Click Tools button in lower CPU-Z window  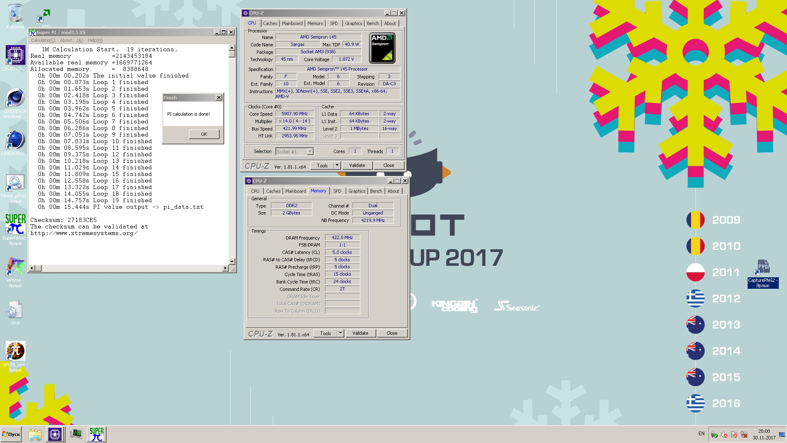pos(325,333)
